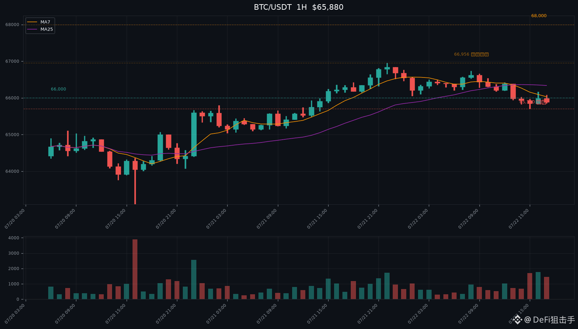Select the MA7 legend label
This screenshot has width=578, height=329.
click(45, 22)
